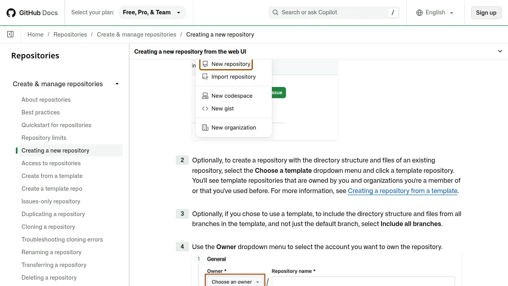Click the Home breadcrumb
The width and height of the screenshot is (508, 286).
tap(35, 35)
